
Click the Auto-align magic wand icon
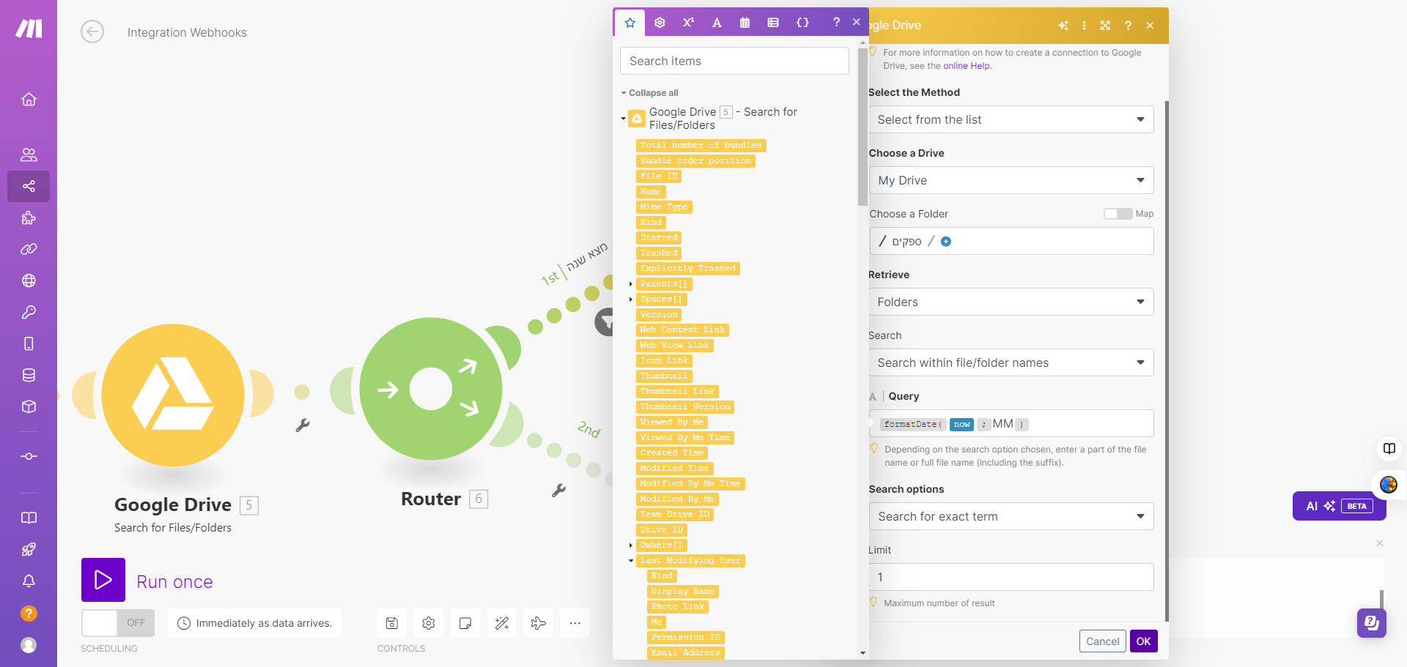tap(502, 623)
